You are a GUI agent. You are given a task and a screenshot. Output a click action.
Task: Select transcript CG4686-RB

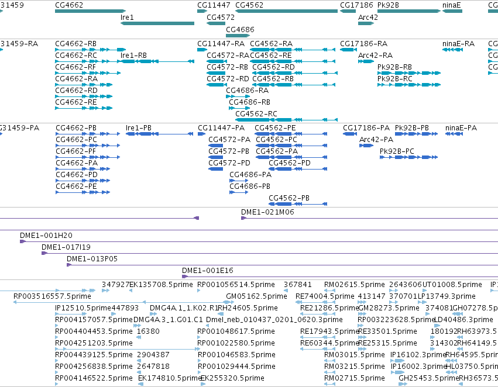coord(250,102)
